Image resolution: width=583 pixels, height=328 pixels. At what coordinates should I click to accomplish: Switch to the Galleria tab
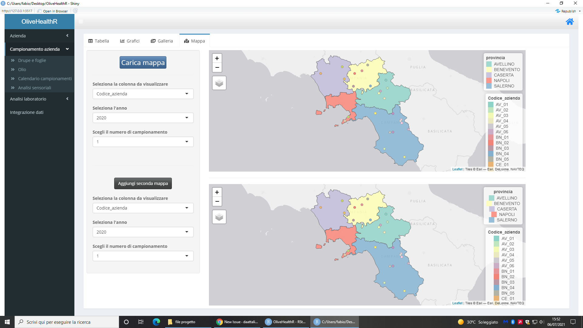click(x=162, y=41)
